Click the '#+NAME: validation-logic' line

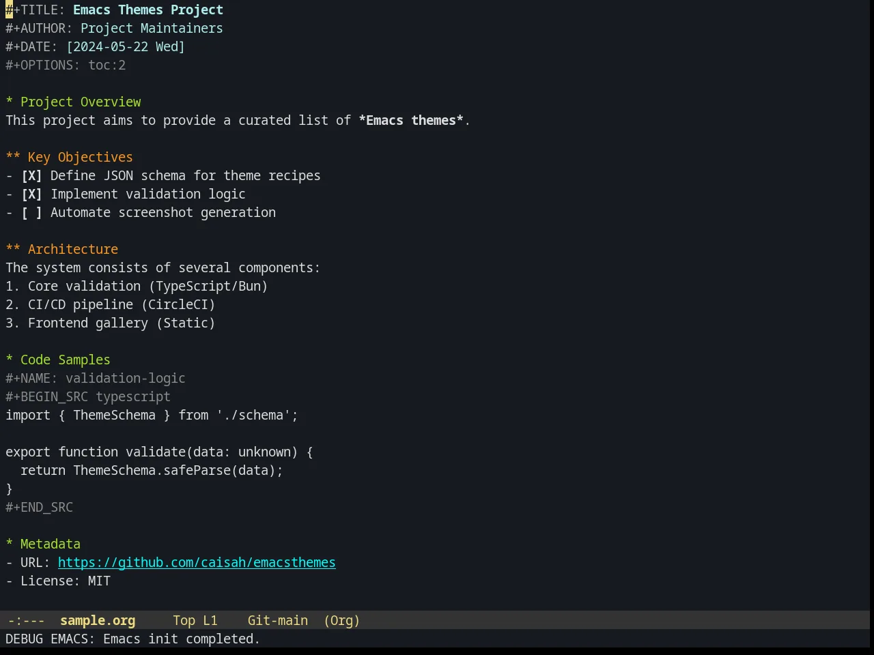pos(96,379)
